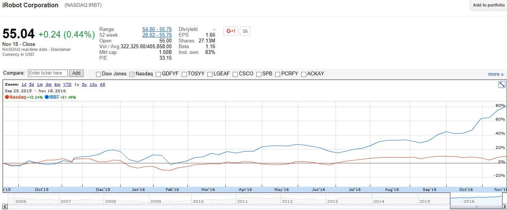The image size is (507, 210).
Task: Select the 5y zoom range
Action: click(84, 85)
